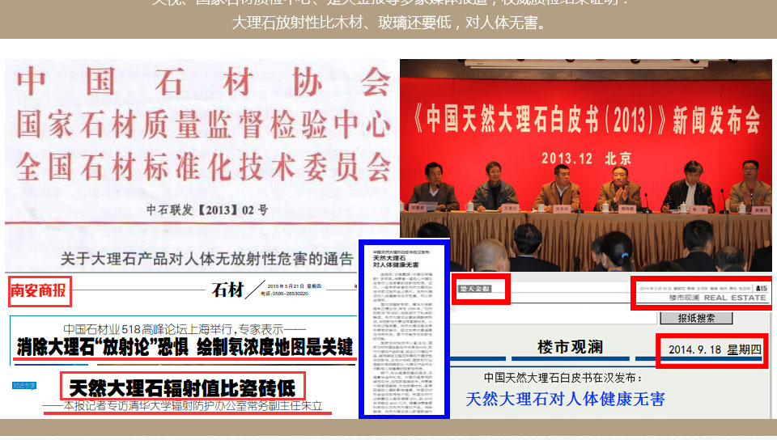777x440 pixels.
Task: Click the press conference photo
Action: point(586,165)
